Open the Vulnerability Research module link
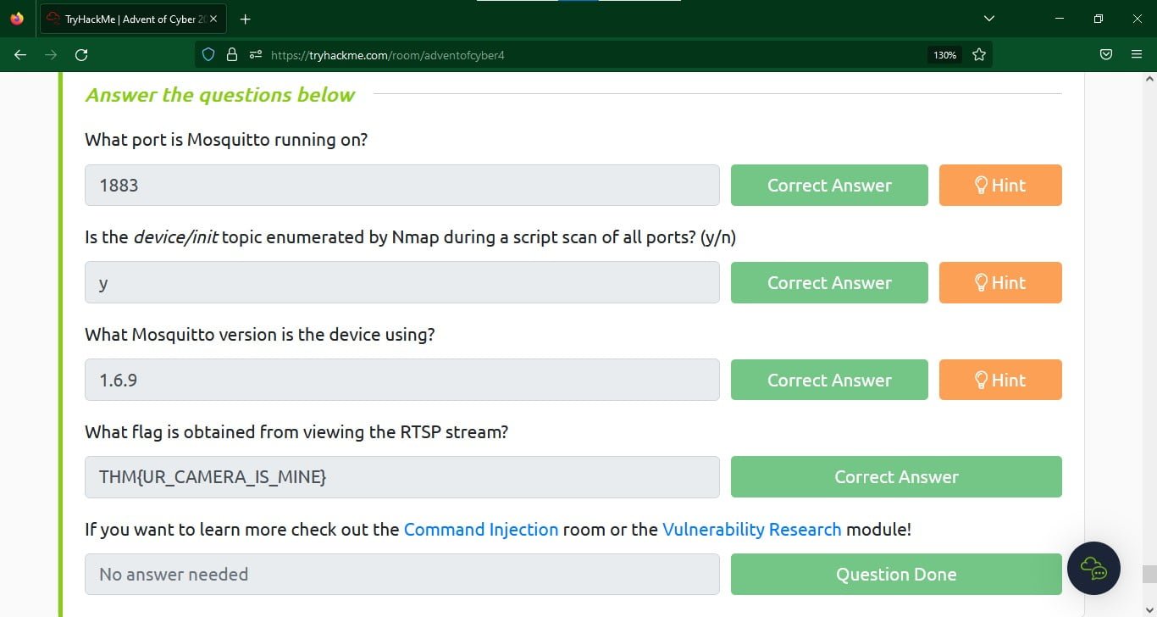Screen dimensions: 1157x617 click(752, 530)
